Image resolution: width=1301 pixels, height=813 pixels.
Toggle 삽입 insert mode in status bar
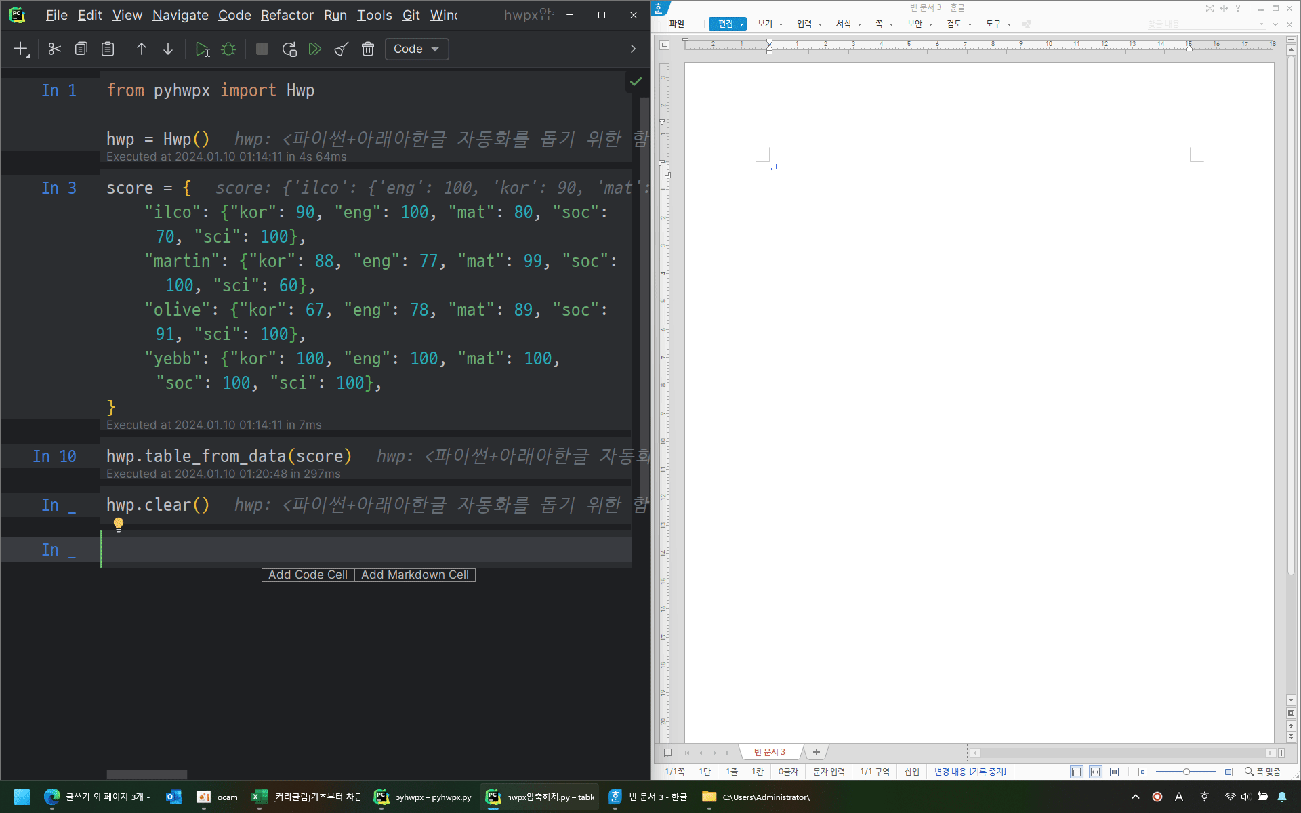[912, 772]
